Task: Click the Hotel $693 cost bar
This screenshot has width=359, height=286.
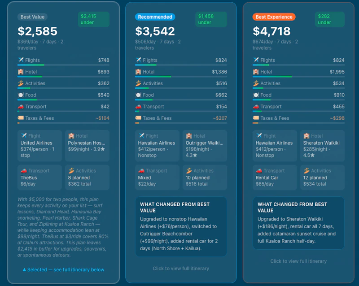Action: tap(63, 76)
